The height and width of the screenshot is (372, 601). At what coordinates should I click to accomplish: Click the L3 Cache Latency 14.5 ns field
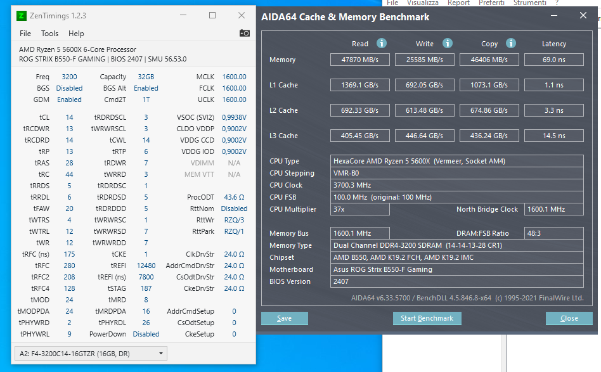(x=554, y=135)
